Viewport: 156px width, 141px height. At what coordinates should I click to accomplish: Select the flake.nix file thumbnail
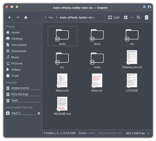coord(97,80)
